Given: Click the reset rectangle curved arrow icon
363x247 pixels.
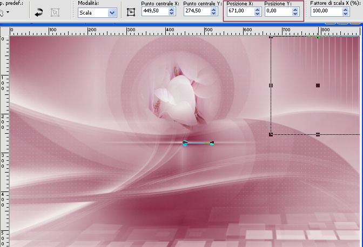Looking at the screenshot, I should (39, 12).
